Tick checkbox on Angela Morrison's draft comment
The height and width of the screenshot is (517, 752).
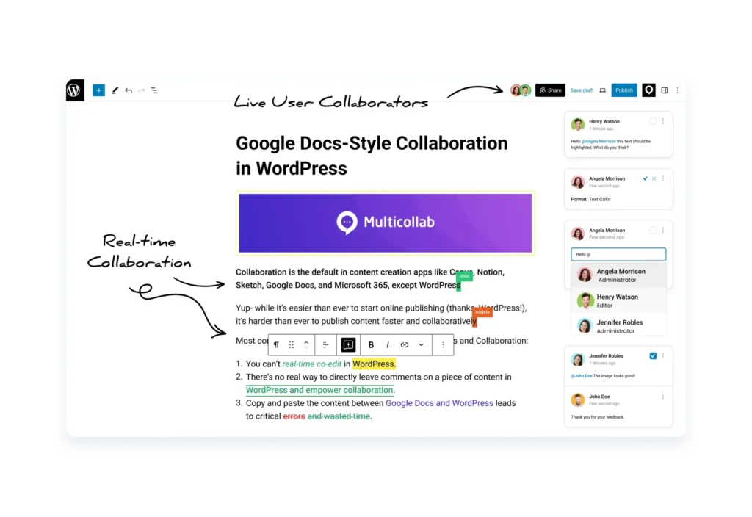[653, 230]
